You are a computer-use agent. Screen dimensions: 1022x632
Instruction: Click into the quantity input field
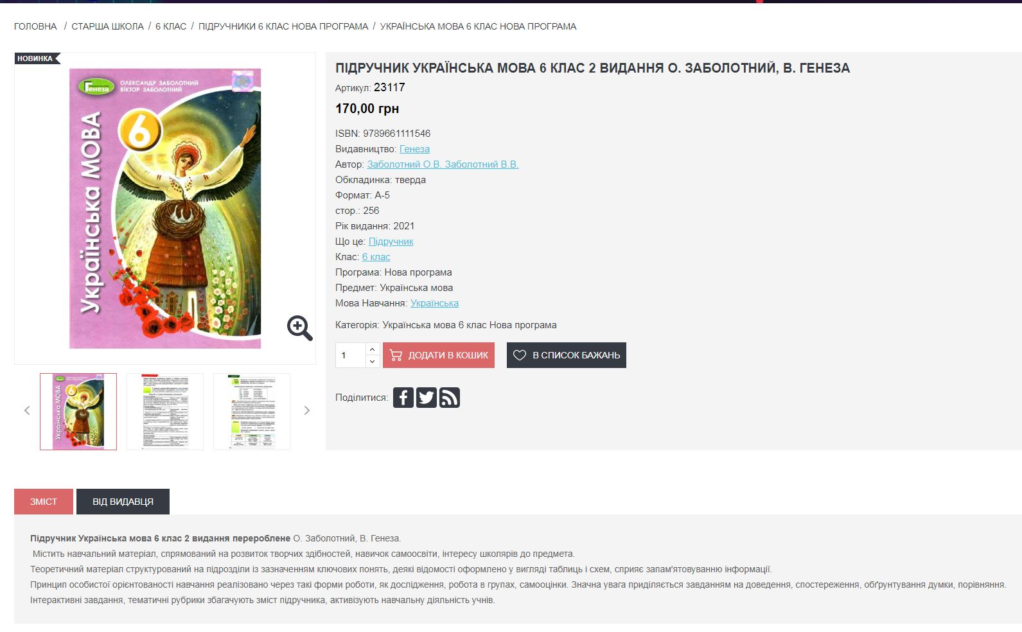pyautogui.click(x=351, y=355)
